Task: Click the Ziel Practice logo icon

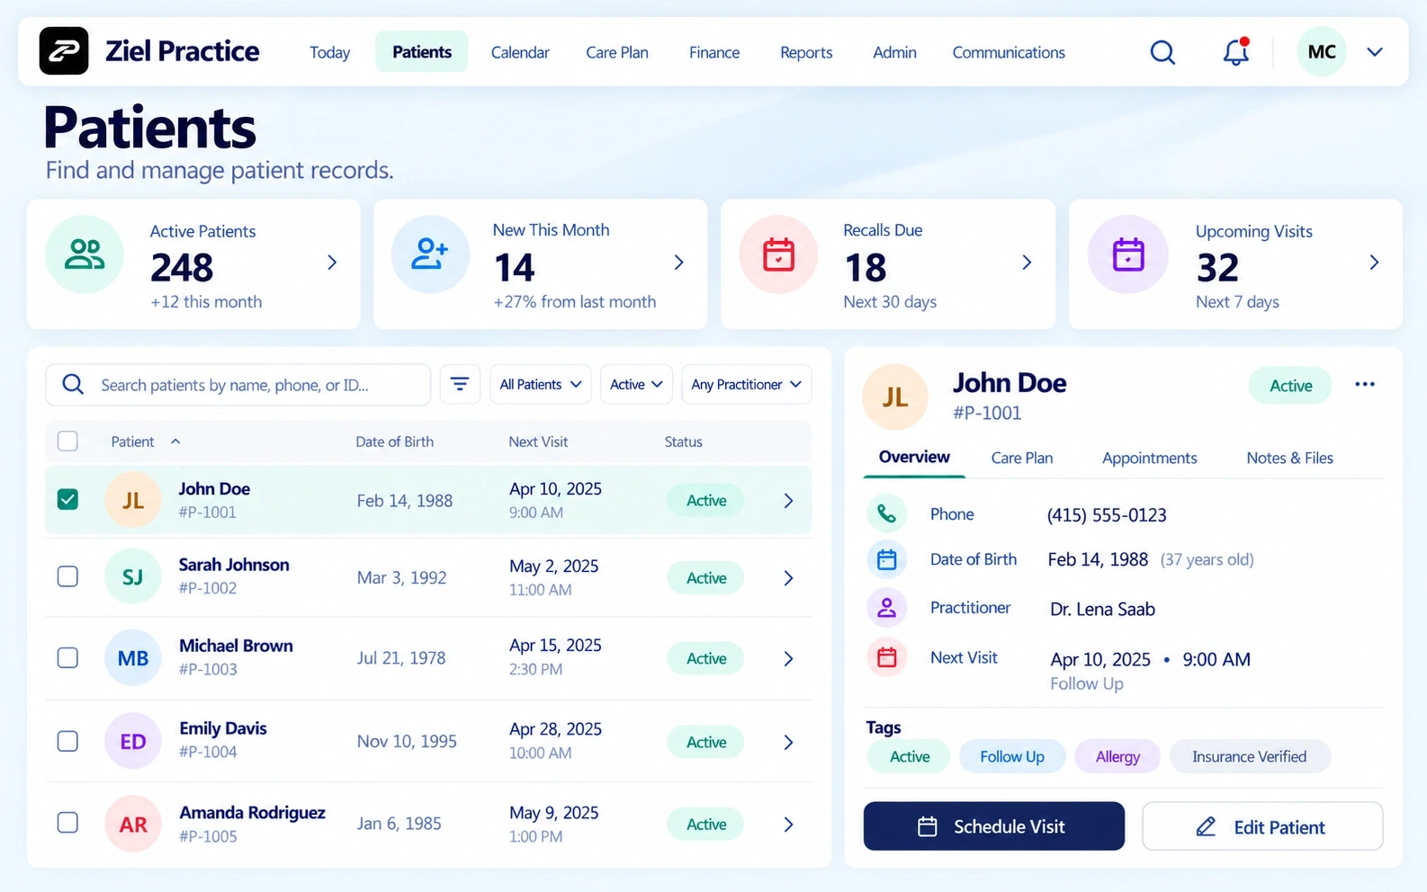Action: [64, 50]
